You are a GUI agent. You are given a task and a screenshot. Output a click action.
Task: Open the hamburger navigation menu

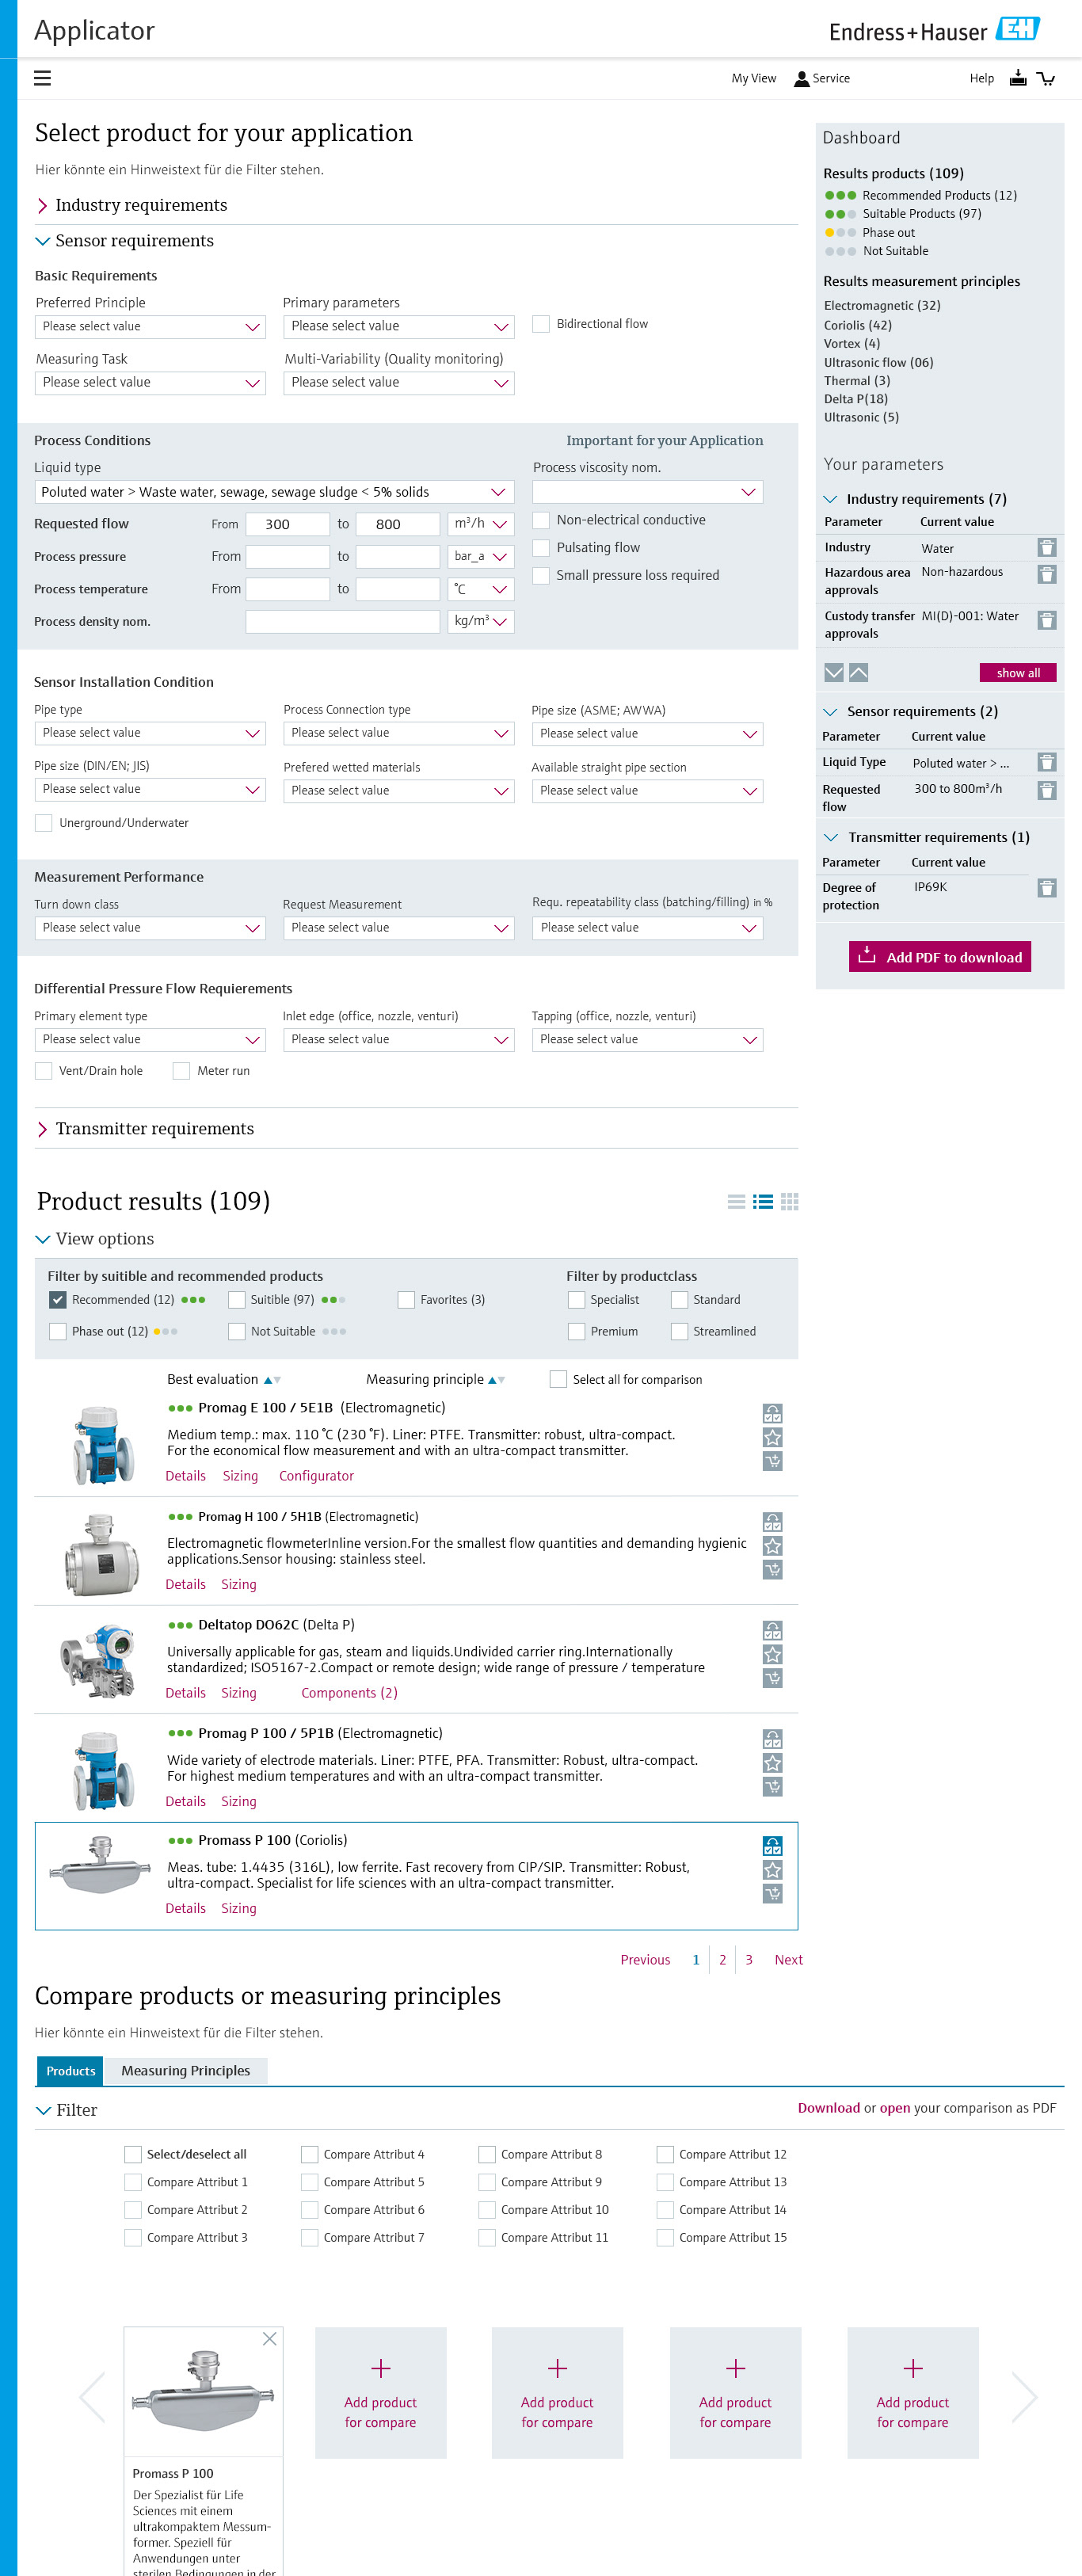pyautogui.click(x=42, y=78)
